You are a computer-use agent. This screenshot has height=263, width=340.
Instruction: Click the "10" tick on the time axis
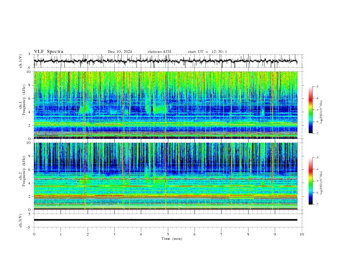point(302,234)
